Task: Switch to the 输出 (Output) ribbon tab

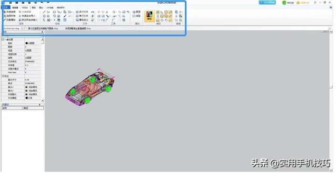Action: (x=41, y=7)
